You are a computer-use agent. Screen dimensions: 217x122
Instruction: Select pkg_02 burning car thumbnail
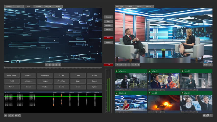pyautogui.click(x=164, y=103)
